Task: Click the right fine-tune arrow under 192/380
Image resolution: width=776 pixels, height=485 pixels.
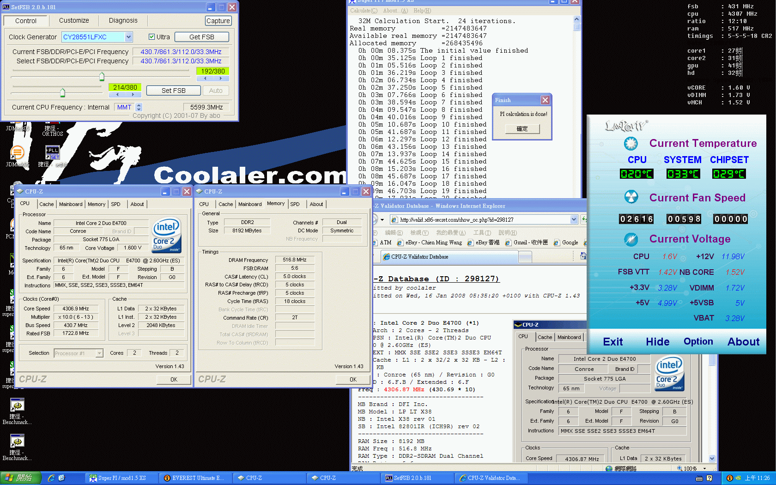Action: point(221,79)
